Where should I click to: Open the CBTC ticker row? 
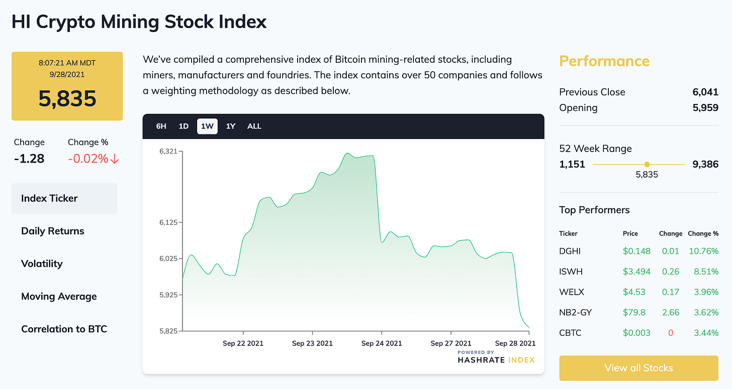click(x=570, y=332)
